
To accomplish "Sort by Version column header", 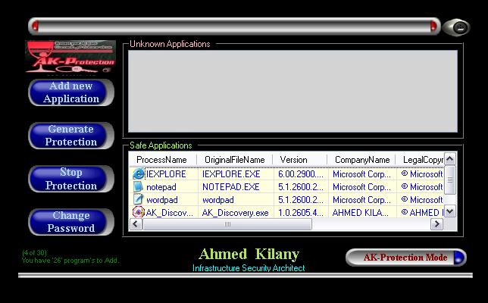I will [300, 160].
